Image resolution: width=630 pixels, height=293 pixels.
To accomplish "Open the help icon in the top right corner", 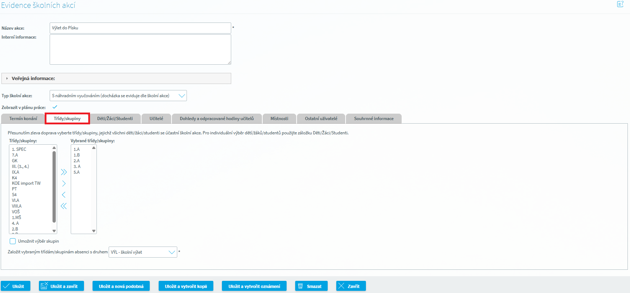I will 620,4.
